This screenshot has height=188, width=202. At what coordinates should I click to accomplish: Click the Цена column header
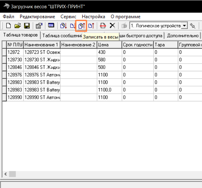pos(109,45)
